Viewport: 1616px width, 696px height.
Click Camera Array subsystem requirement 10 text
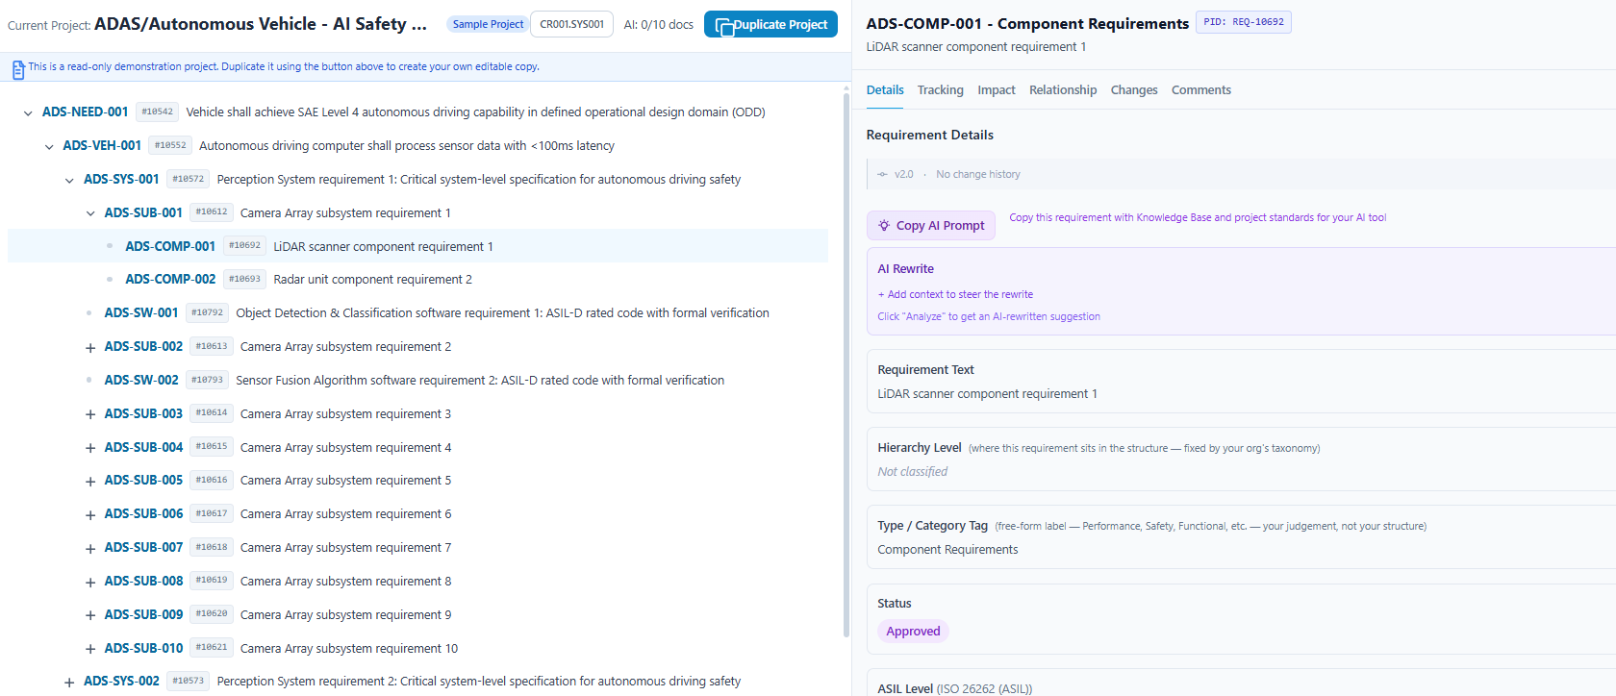click(349, 649)
